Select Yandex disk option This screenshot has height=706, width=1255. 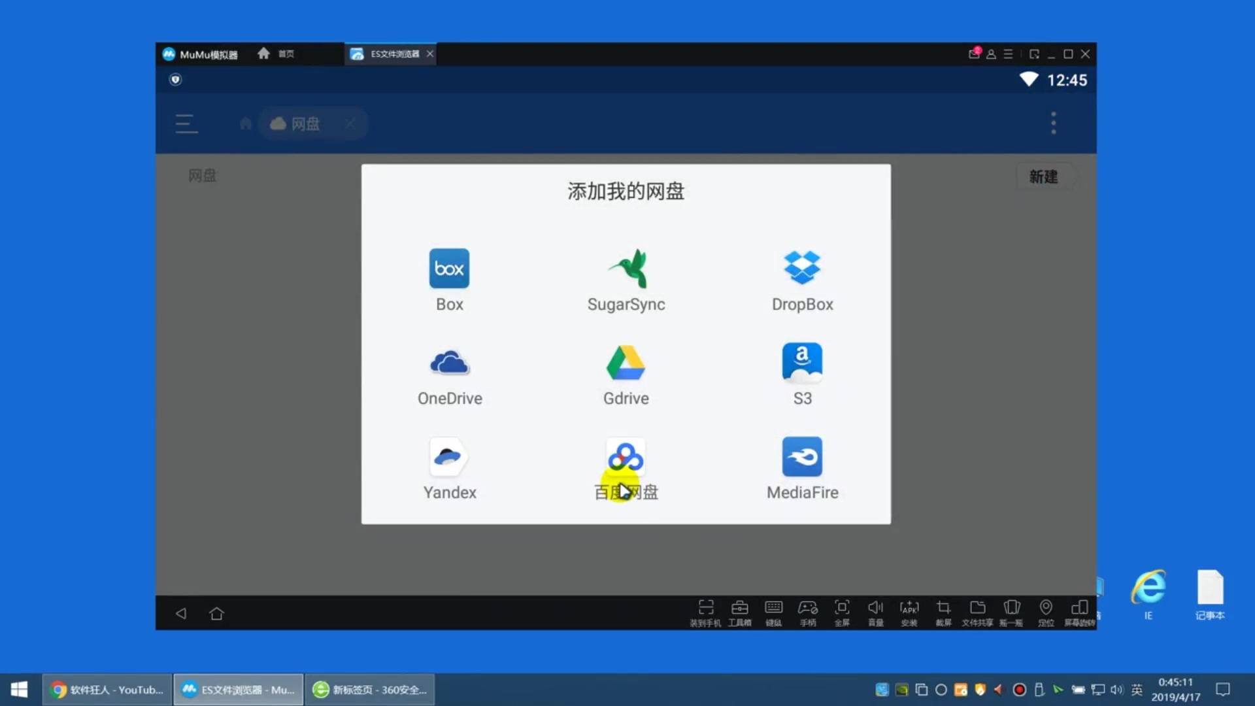[x=449, y=469]
